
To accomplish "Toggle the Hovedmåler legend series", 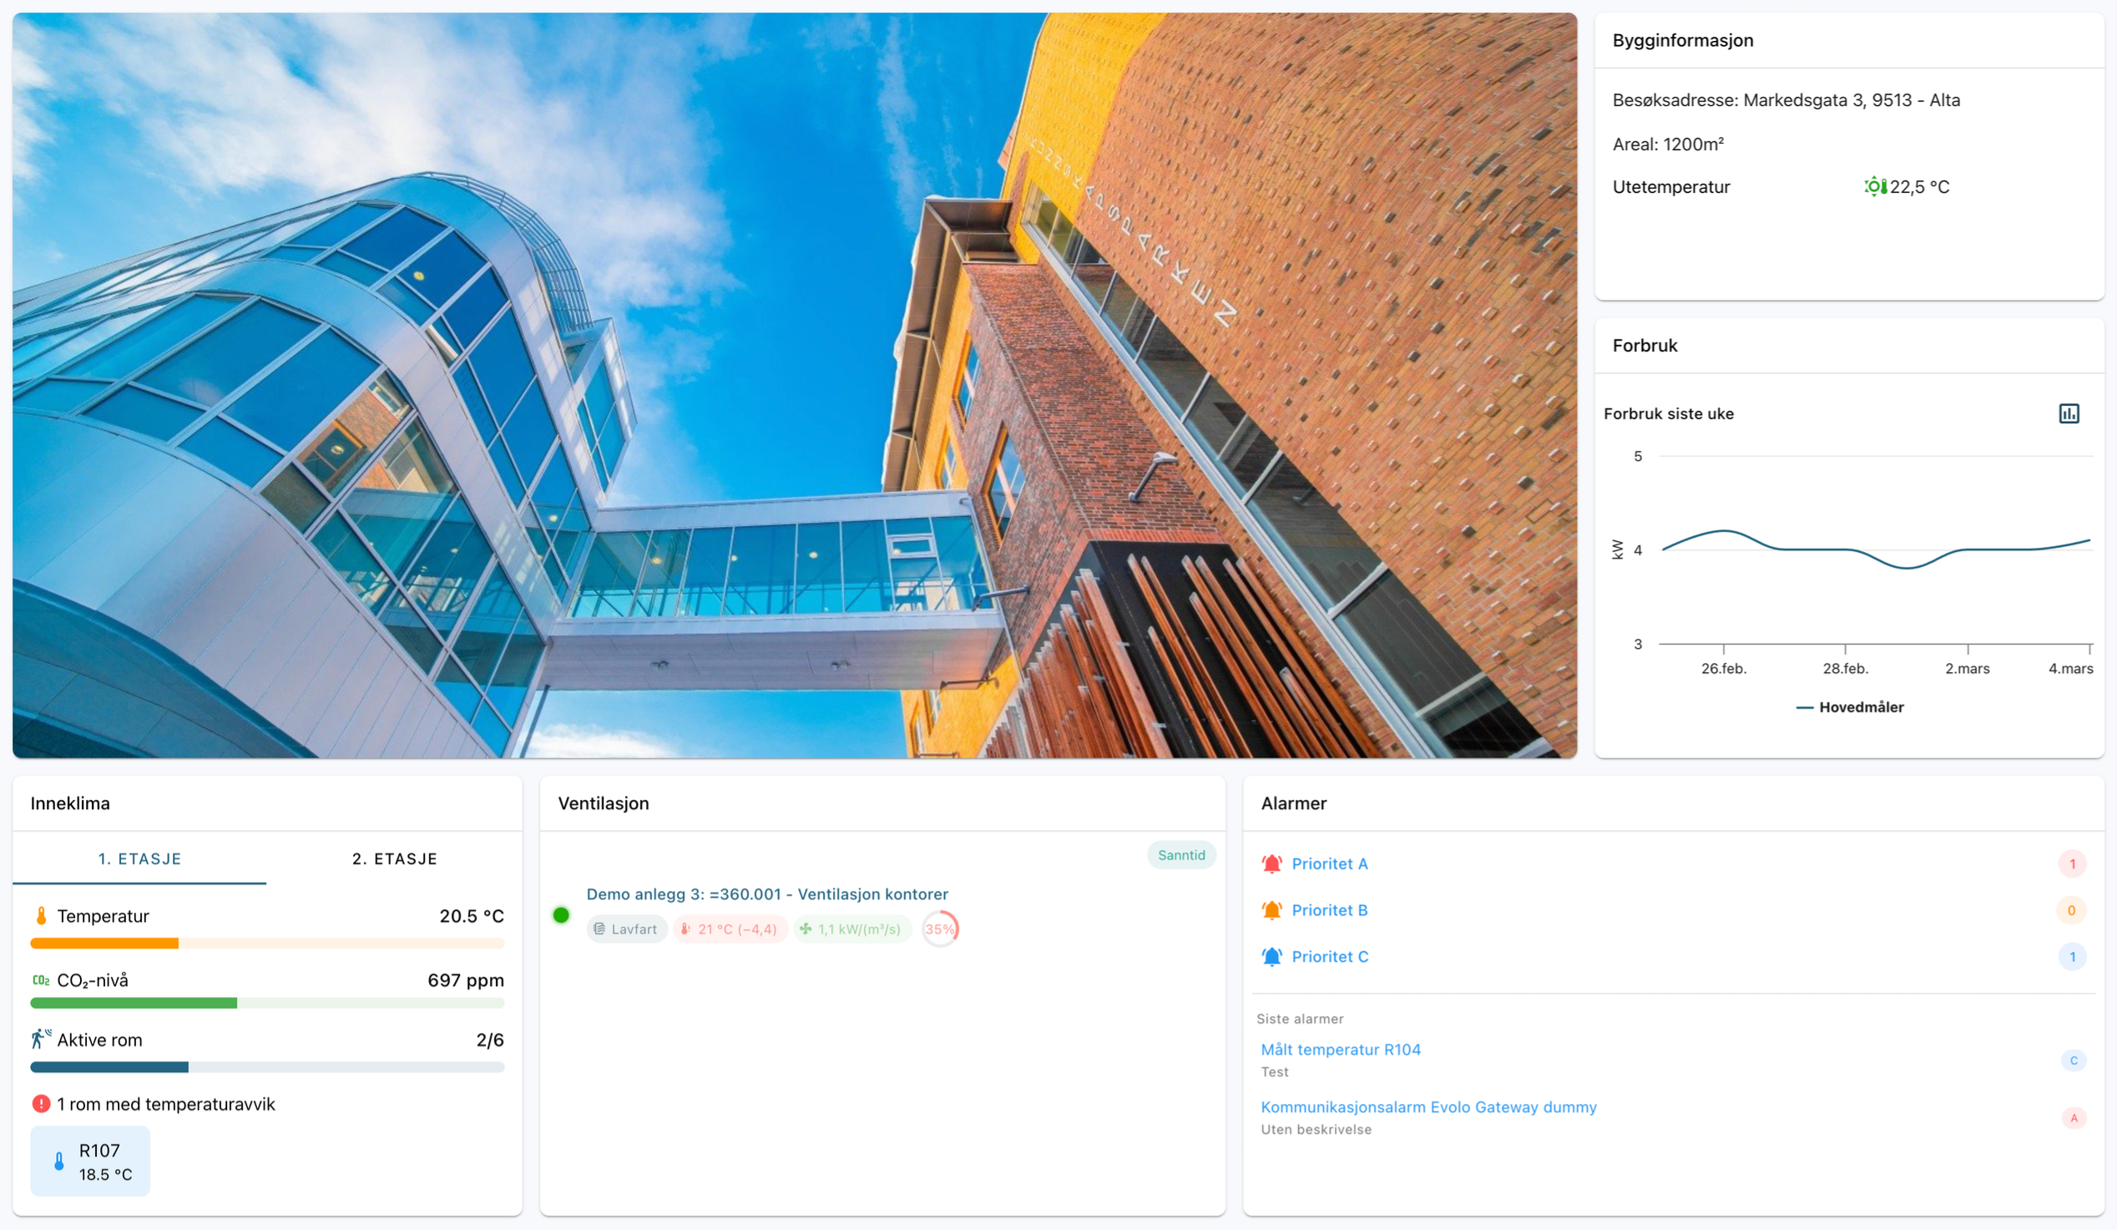I will click(1850, 707).
